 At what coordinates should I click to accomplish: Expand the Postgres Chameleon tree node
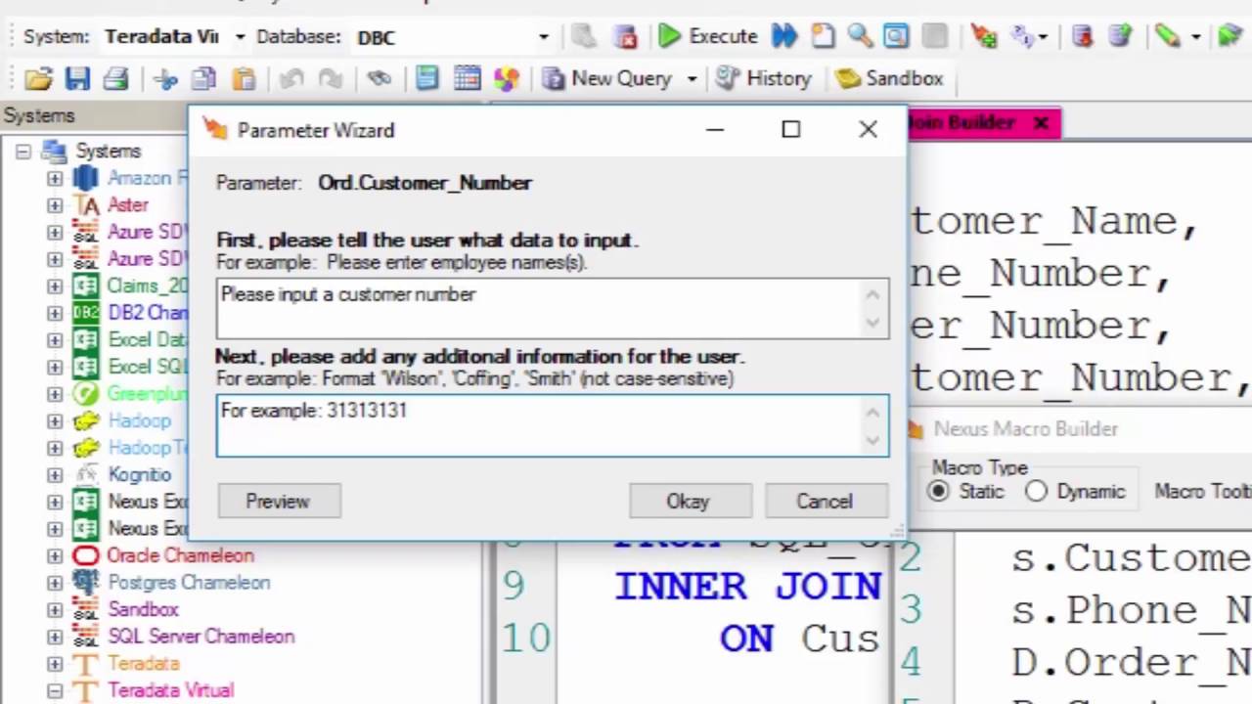pyautogui.click(x=55, y=582)
